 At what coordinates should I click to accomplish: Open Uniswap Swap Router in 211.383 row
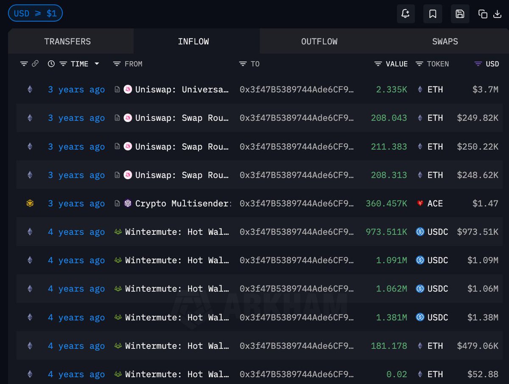click(182, 147)
